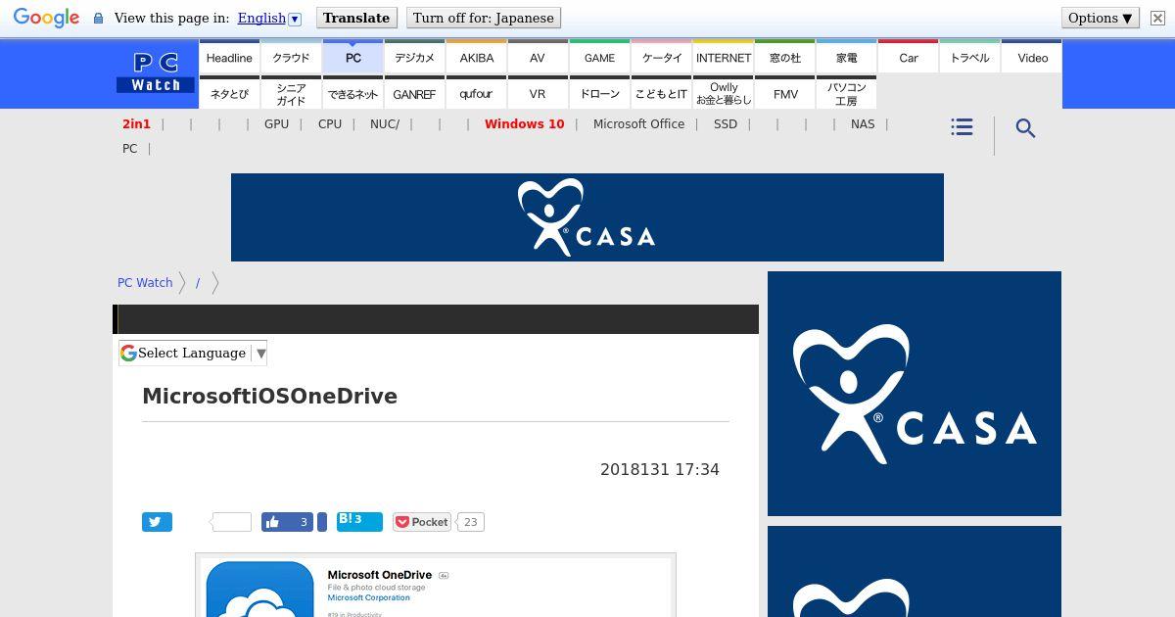Click the 2in1 topic link
The image size is (1175, 617).
[x=136, y=124]
